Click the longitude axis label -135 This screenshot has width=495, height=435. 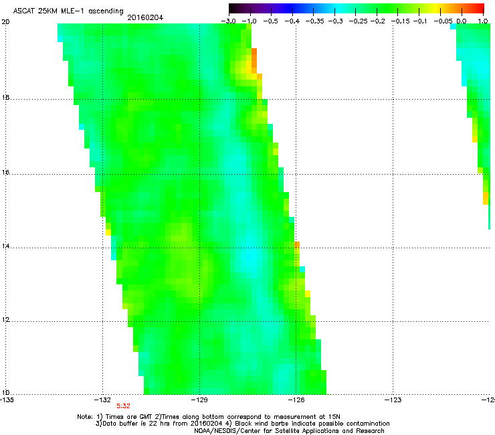pyautogui.click(x=7, y=400)
